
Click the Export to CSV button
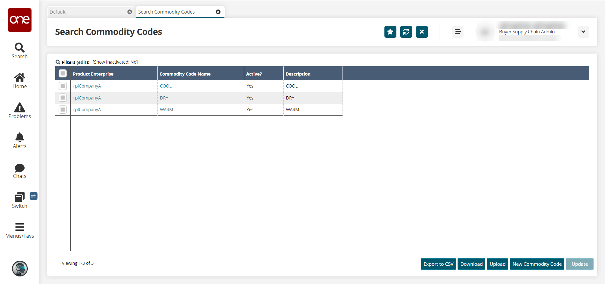(438, 264)
